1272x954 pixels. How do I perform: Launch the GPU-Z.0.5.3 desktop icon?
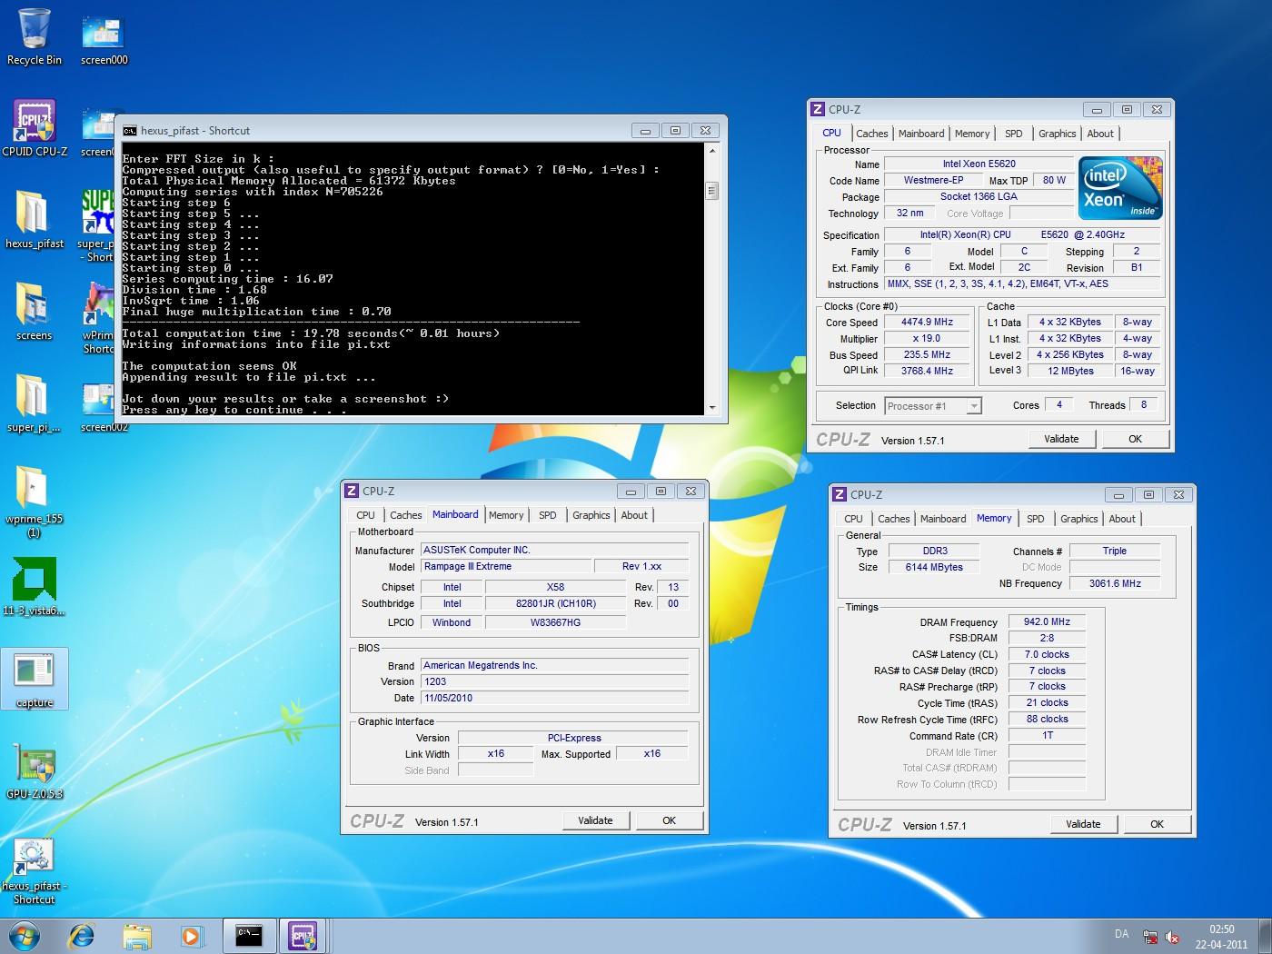[x=35, y=770]
